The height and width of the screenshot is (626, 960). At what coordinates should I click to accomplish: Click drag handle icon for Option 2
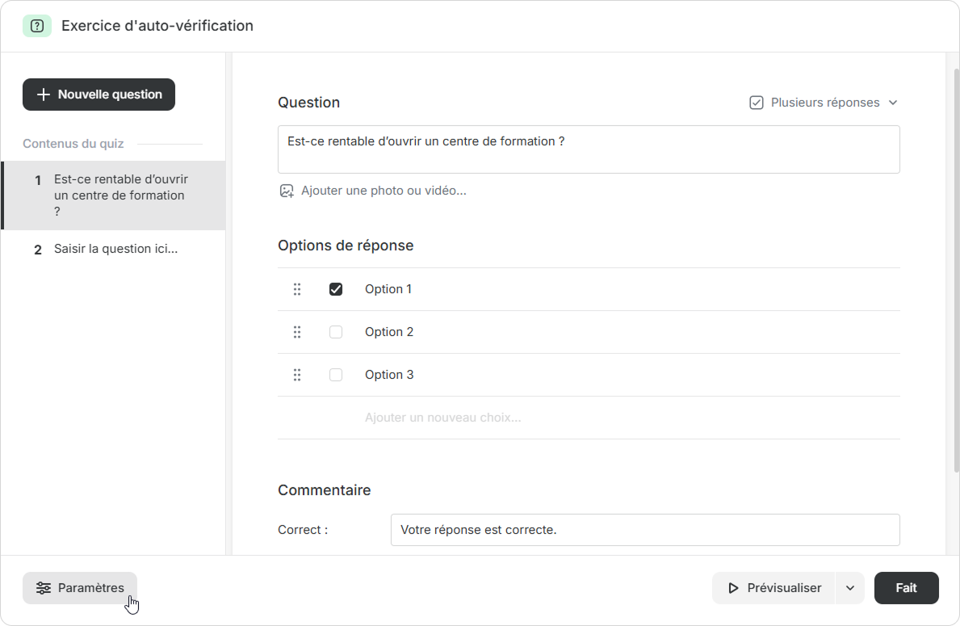click(x=297, y=332)
